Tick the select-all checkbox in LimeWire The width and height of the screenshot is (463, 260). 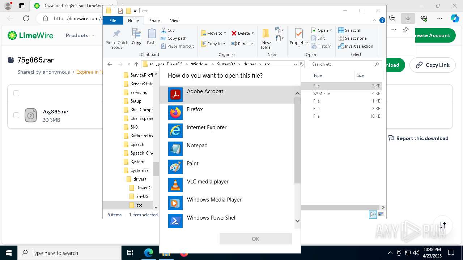(x=16, y=93)
